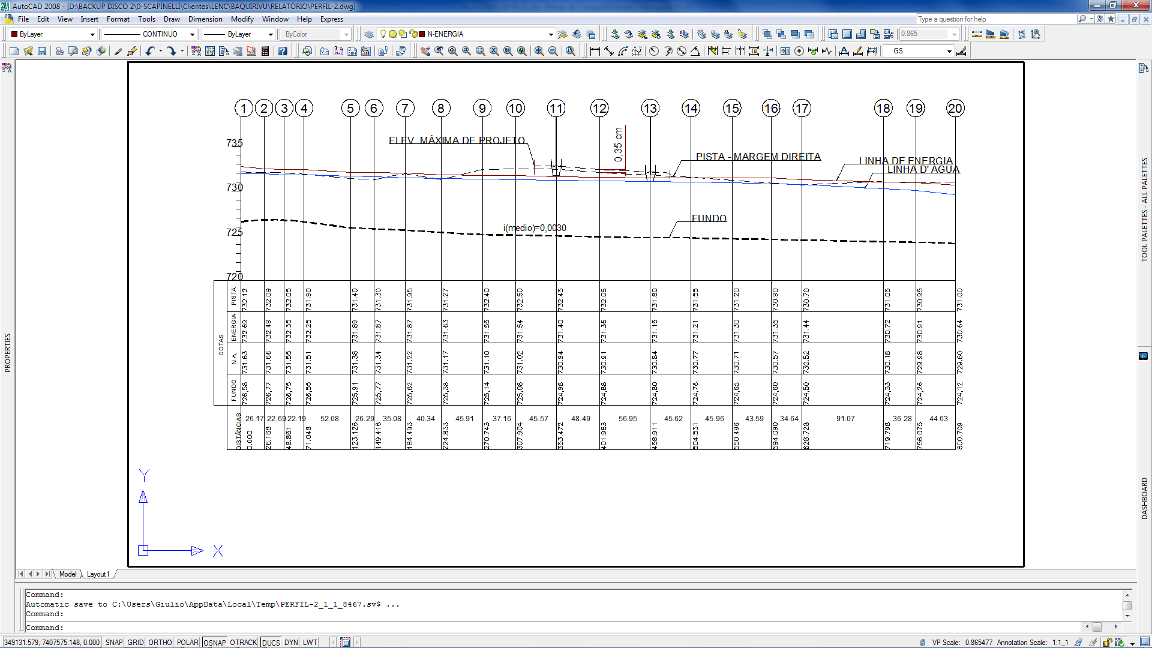Open the Dimension menu
Image resolution: width=1152 pixels, height=648 pixels.
(205, 19)
